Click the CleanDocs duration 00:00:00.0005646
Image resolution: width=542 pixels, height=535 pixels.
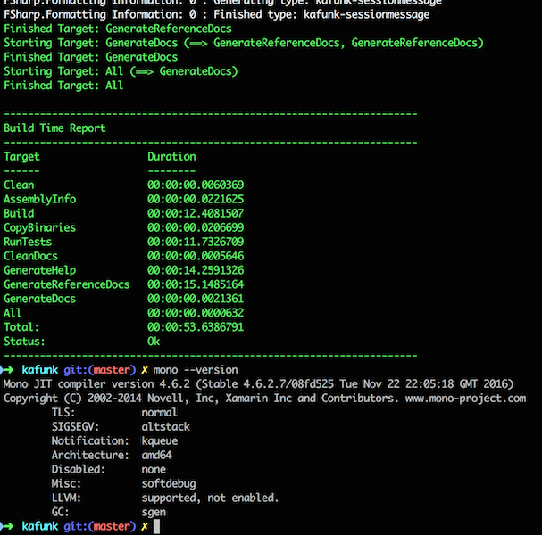[x=196, y=256]
